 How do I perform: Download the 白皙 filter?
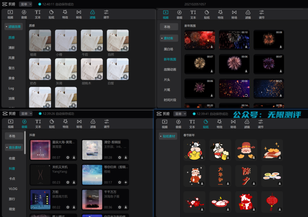[125, 77]
